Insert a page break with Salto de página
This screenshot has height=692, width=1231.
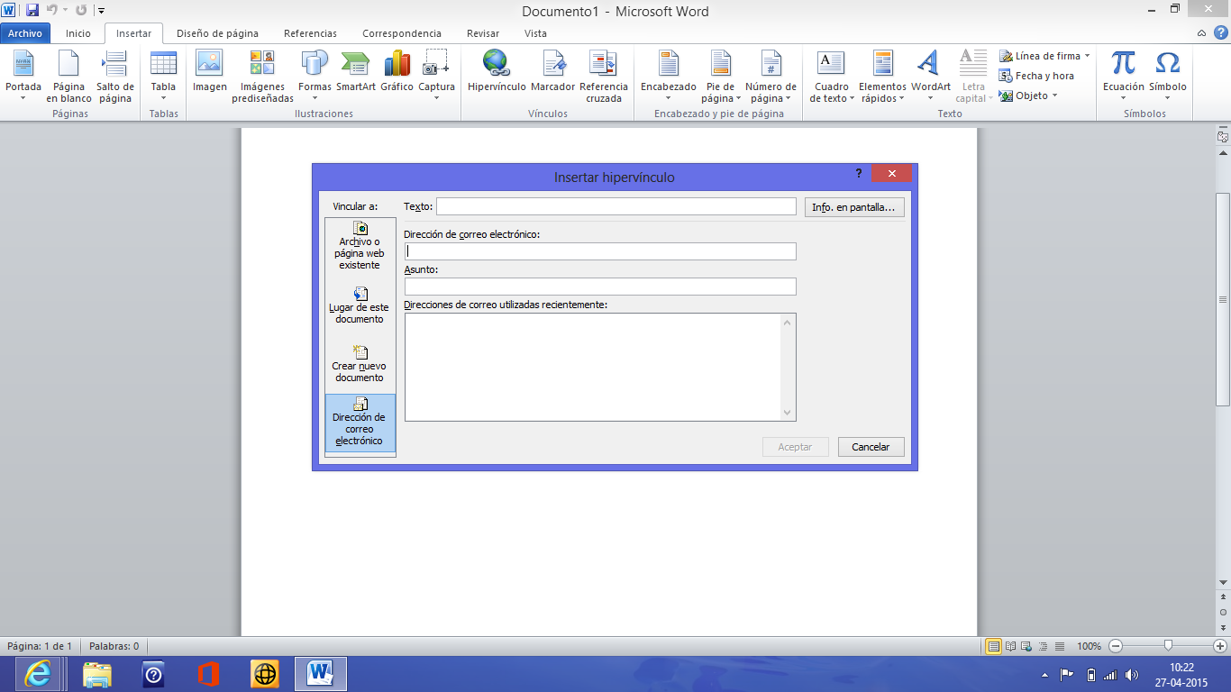pos(115,76)
